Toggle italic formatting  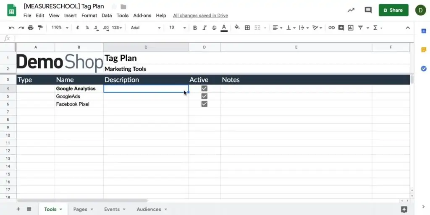click(205, 28)
